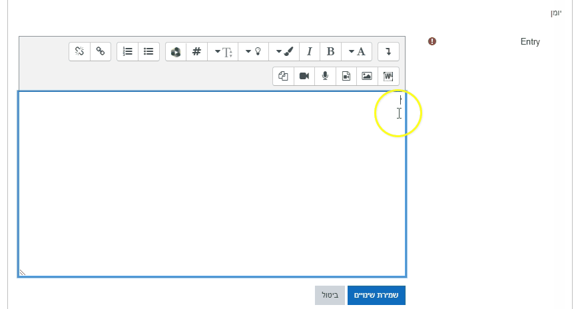
Task: Click the Entry field label
Action: (x=530, y=42)
